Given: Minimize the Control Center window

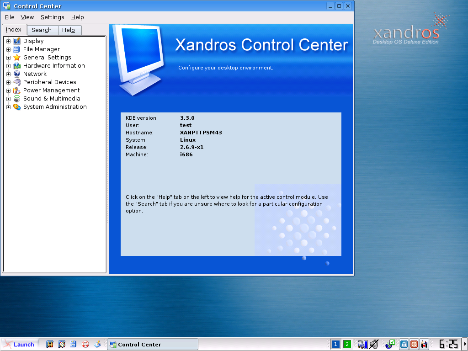Looking at the screenshot, I should point(330,6).
